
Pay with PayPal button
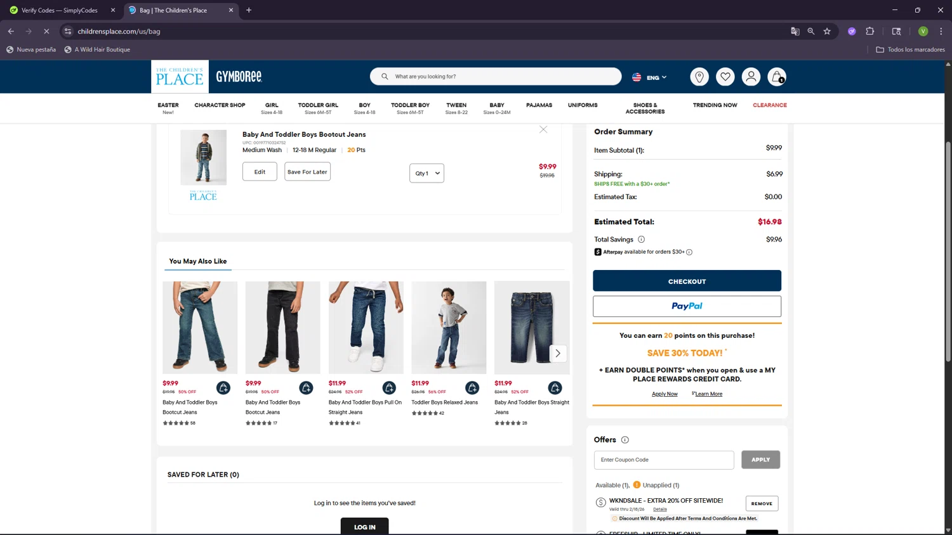click(x=687, y=306)
